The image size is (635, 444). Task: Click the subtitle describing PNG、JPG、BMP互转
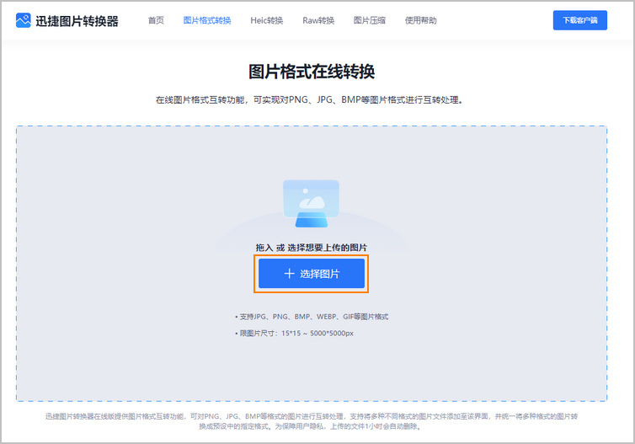pos(309,99)
